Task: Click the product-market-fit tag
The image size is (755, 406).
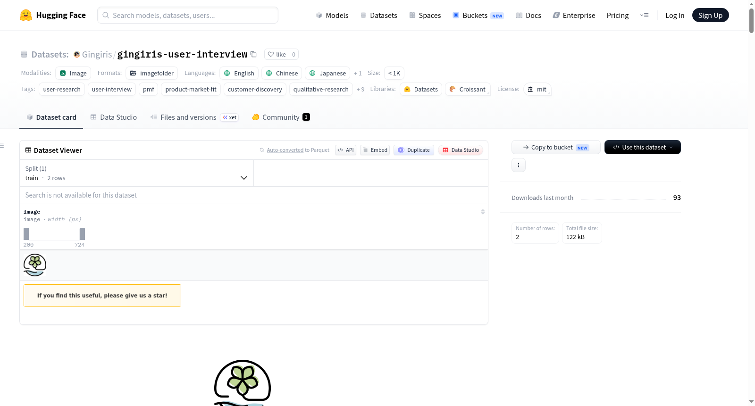Action: (x=191, y=89)
